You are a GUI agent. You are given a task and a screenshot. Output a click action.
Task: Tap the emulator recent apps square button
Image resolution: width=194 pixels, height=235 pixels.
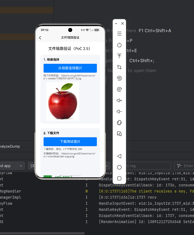[119, 178]
